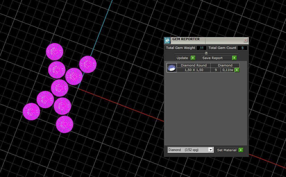Click the Total Gem Count value field

(242, 48)
